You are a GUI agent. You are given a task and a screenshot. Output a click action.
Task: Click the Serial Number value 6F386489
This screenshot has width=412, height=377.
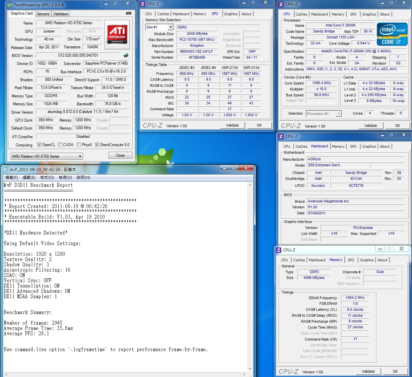pyautogui.click(x=197, y=57)
